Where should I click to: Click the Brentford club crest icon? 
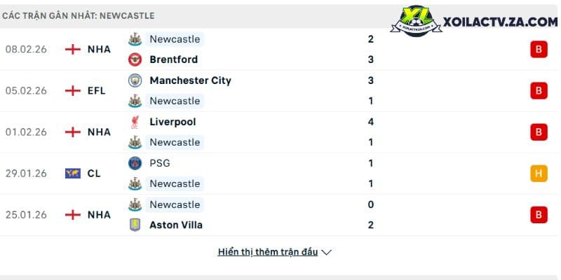135,59
